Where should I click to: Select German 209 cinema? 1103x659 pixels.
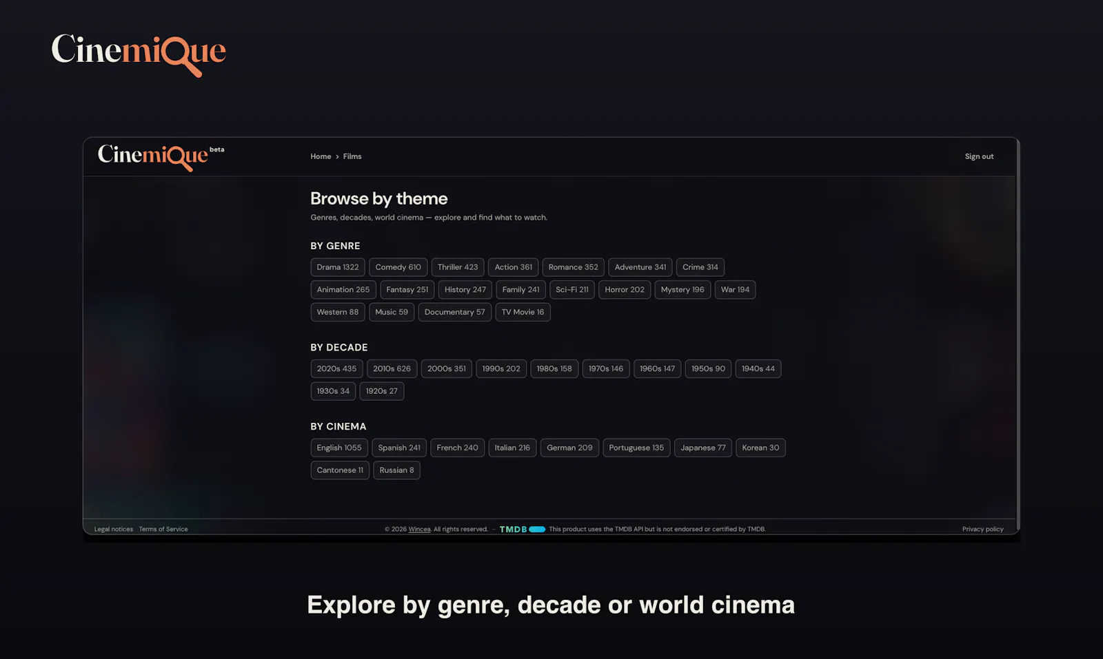tap(569, 448)
